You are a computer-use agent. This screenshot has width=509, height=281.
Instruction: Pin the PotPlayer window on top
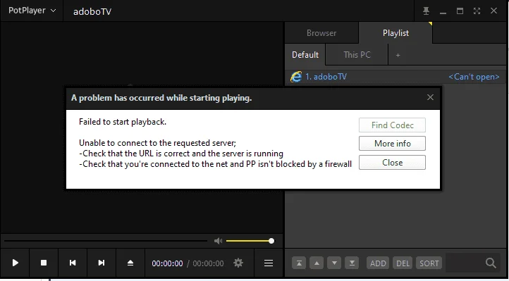click(427, 11)
